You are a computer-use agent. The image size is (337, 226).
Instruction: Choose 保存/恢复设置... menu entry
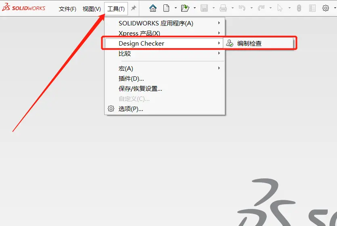click(x=165, y=88)
